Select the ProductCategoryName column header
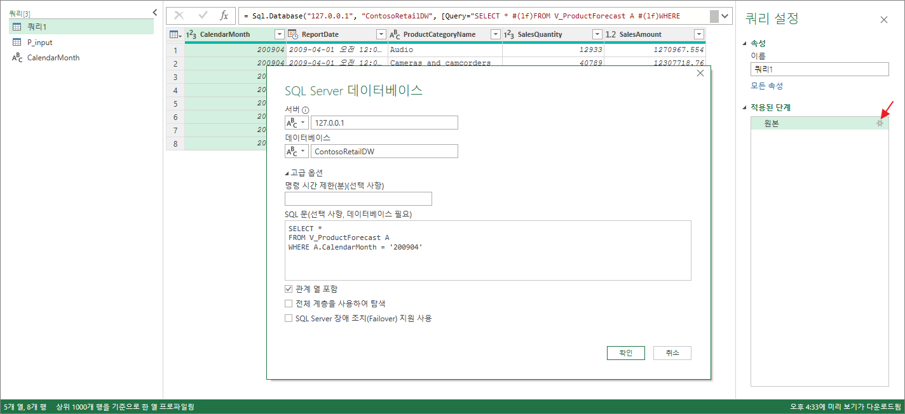This screenshot has height=414, width=905. pyautogui.click(x=445, y=34)
